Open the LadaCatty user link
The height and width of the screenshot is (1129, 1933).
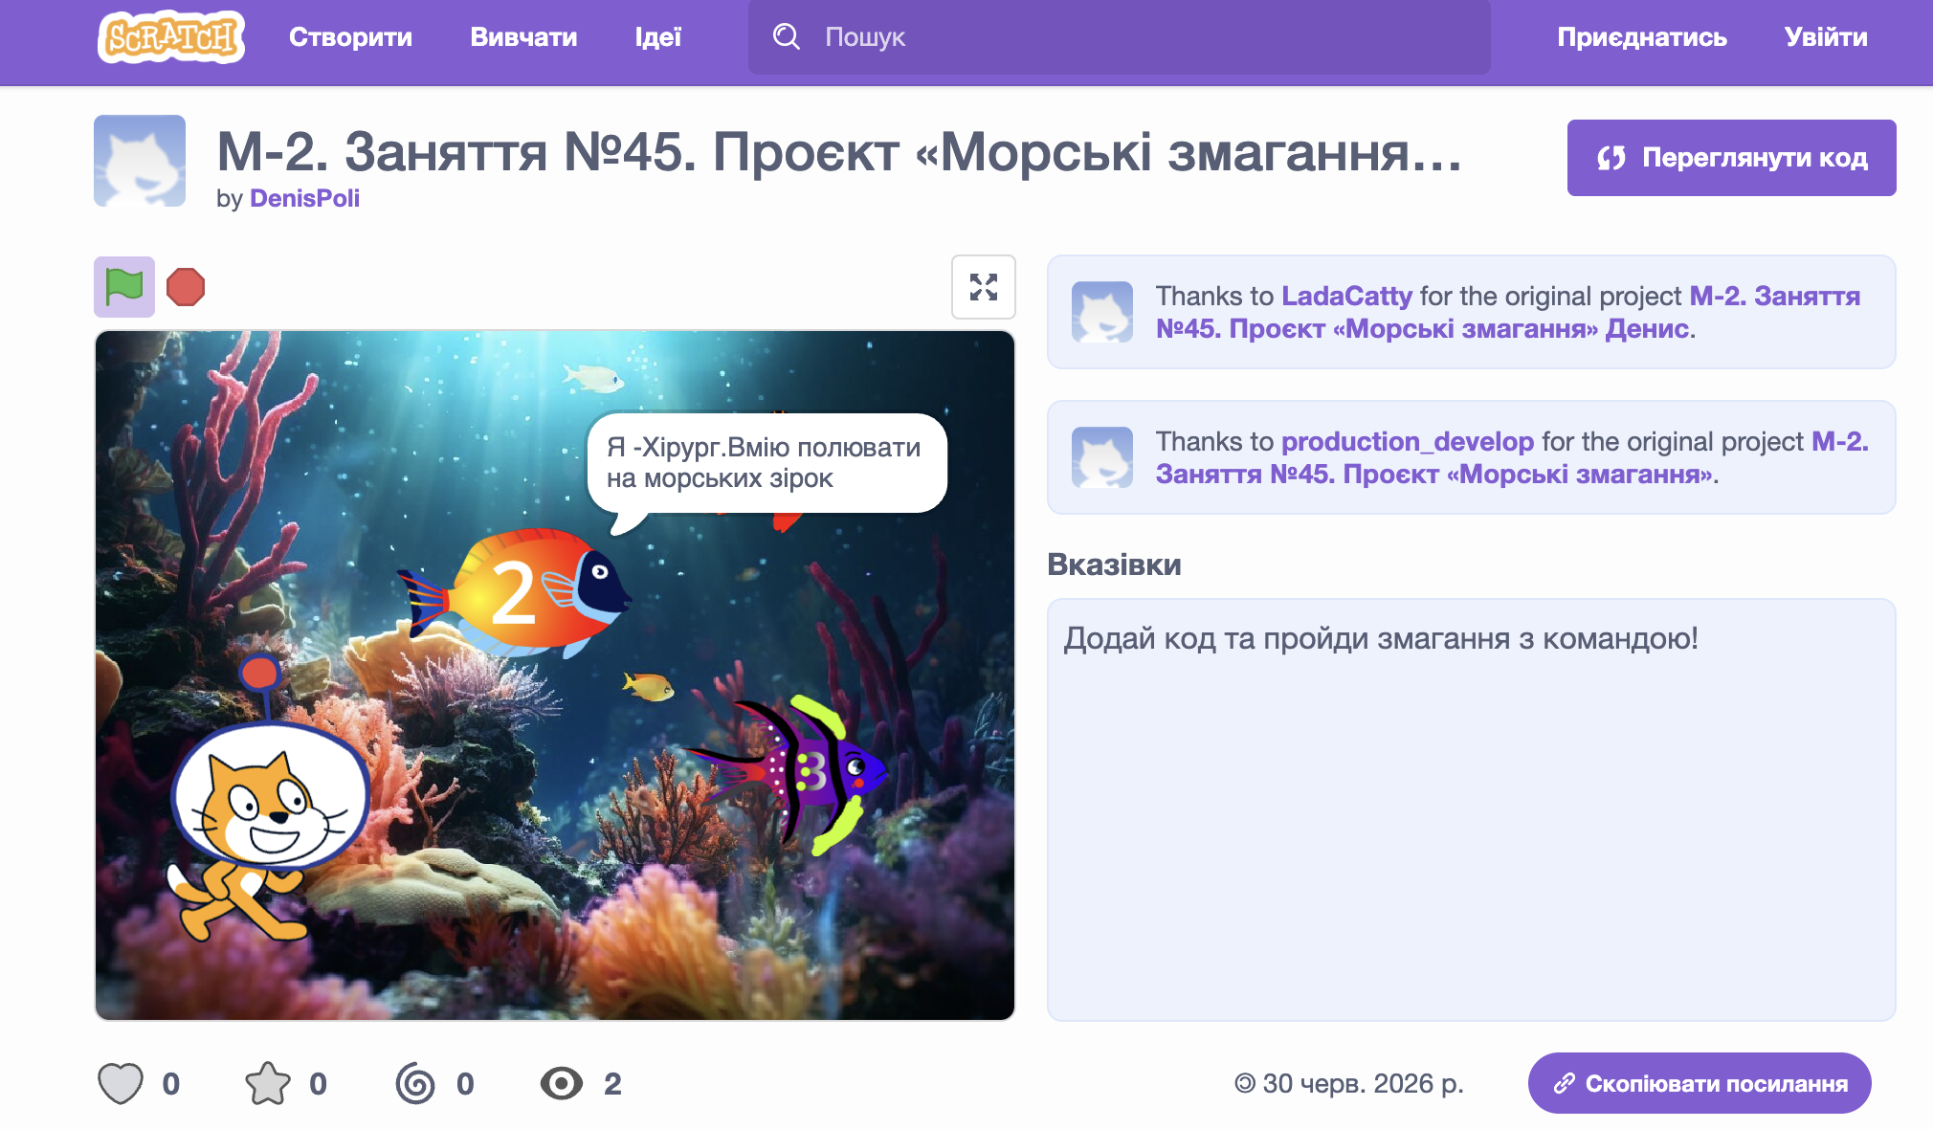pos(1346,296)
